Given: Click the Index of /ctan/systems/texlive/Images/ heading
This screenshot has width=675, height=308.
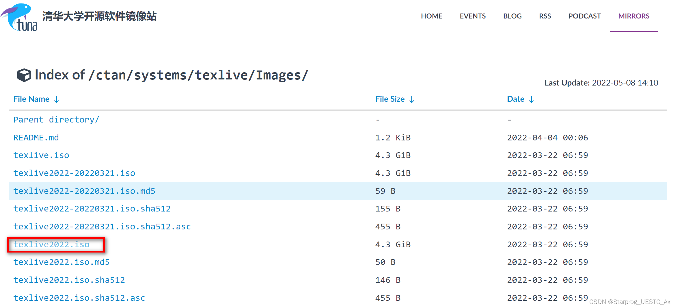Looking at the screenshot, I should (x=171, y=75).
